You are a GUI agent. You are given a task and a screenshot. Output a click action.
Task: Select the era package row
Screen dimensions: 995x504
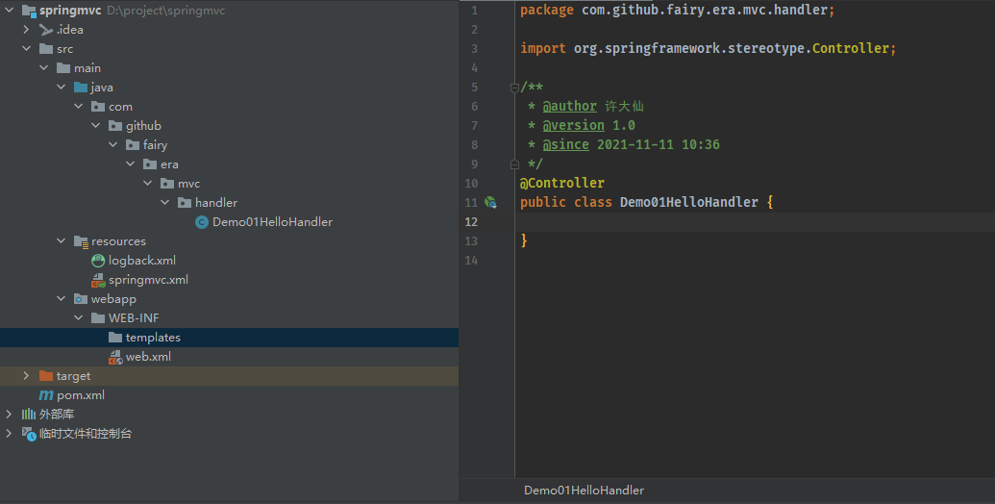coord(229,164)
